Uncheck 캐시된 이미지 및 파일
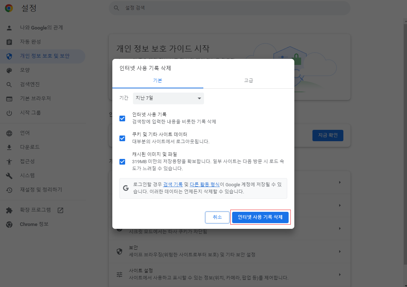This screenshot has height=287, width=407. point(122,161)
